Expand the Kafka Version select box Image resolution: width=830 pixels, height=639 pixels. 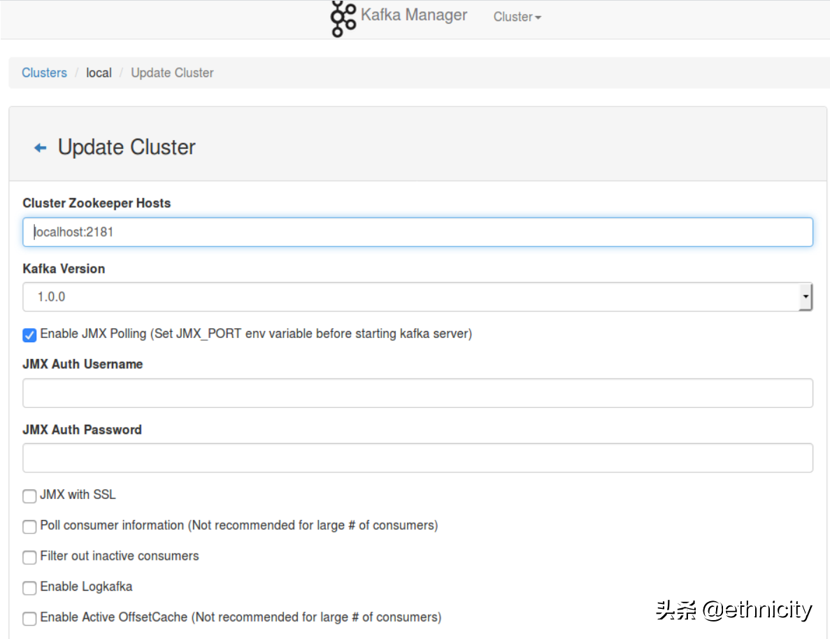[x=417, y=297]
